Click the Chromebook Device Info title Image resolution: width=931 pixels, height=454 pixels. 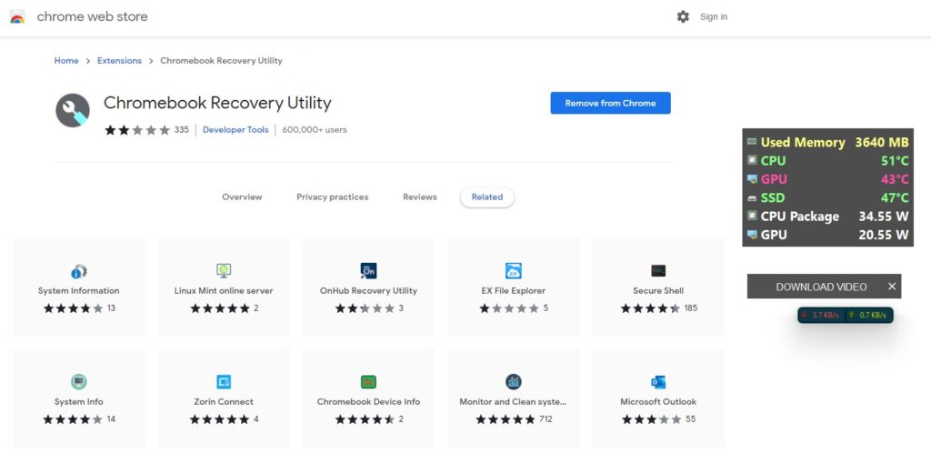click(369, 402)
